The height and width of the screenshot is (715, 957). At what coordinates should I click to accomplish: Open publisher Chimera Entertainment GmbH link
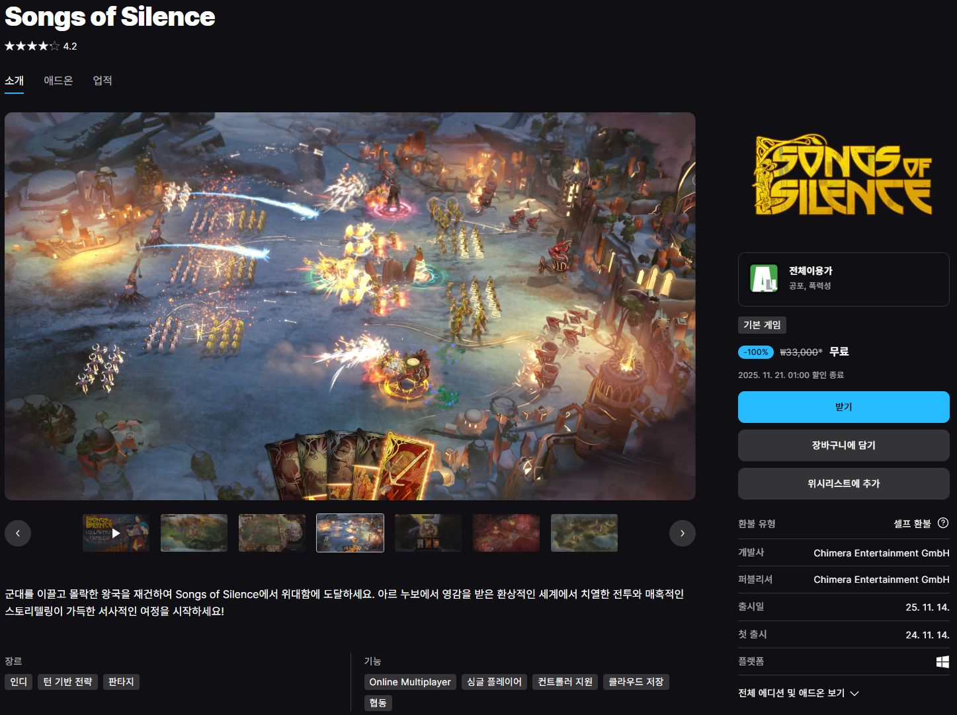tap(881, 580)
